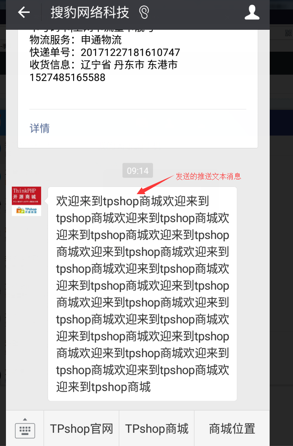Click the red annotation arrow
The width and height of the screenshot is (293, 446).
coord(155,185)
